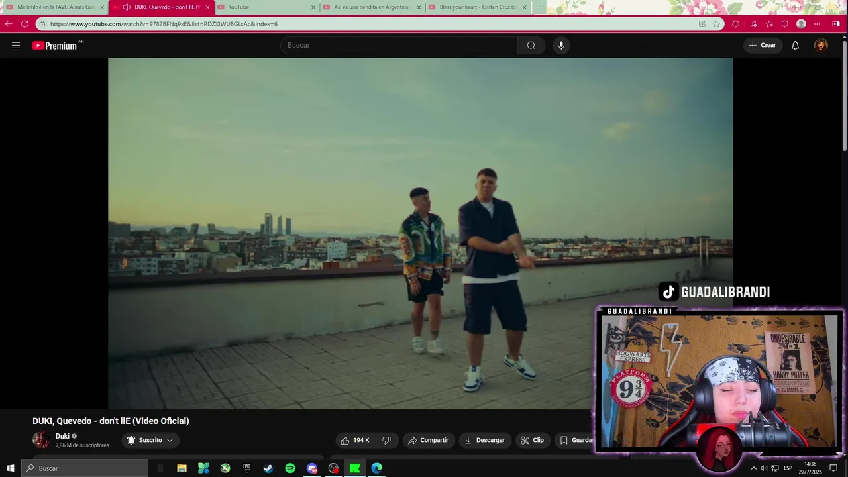Open browser essentials shield icon

click(x=785, y=24)
